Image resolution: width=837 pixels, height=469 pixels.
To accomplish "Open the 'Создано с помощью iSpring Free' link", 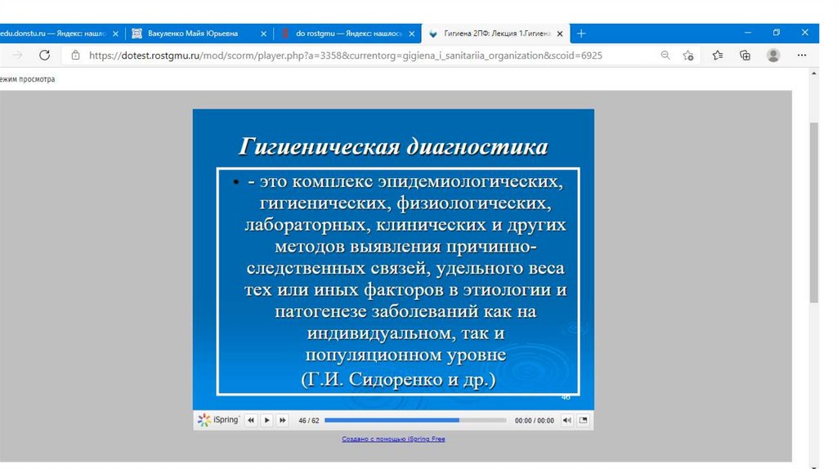I will click(x=393, y=439).
